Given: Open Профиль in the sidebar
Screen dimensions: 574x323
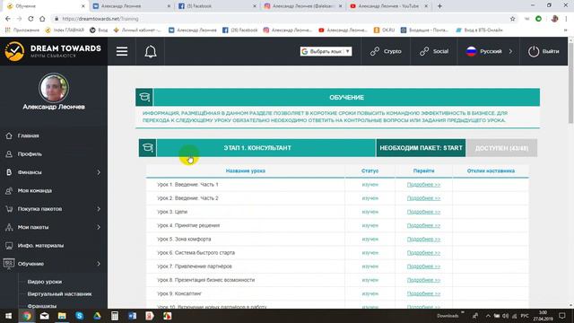Looking at the screenshot, I should [30, 153].
